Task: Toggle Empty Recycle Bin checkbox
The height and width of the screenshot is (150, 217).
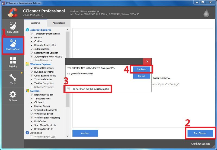Action: click(x=31, y=95)
